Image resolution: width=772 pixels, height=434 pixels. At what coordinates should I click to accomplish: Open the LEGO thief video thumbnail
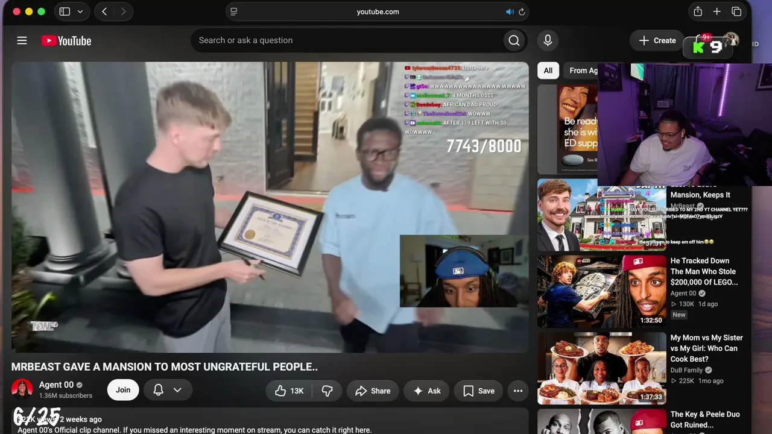pyautogui.click(x=602, y=292)
